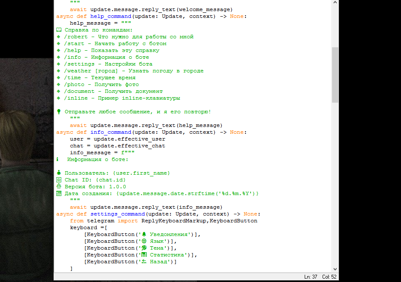401x282 pixels.
Task: Click the lightbulb emoji before "Отправьте любое сообщение"
Action: click(x=59, y=112)
